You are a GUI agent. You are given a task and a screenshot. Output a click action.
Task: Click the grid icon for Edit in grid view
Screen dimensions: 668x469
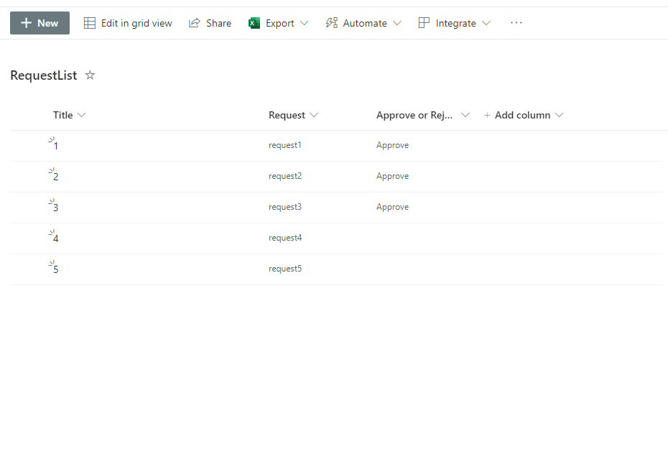[x=90, y=23]
